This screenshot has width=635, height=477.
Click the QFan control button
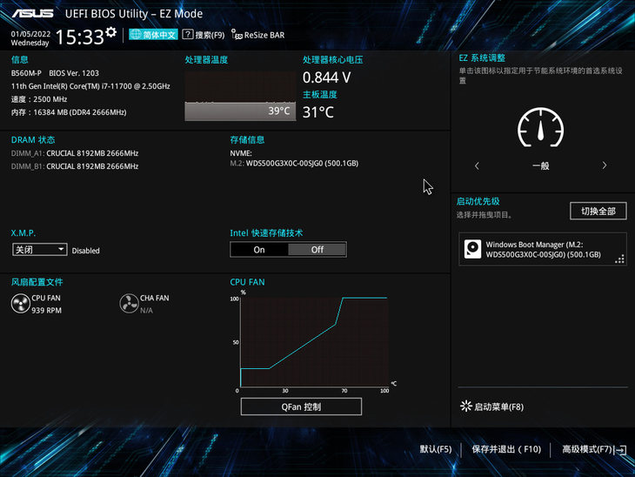pyautogui.click(x=301, y=406)
